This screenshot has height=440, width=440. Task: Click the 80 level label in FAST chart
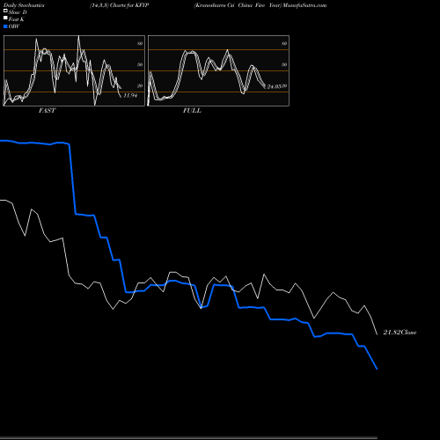(140, 43)
